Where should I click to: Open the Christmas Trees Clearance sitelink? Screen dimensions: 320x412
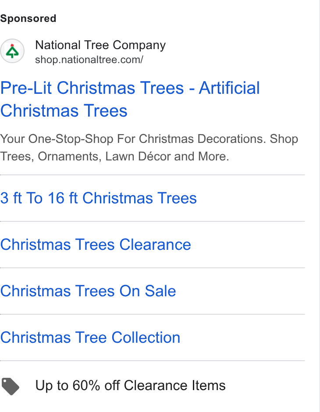click(96, 245)
